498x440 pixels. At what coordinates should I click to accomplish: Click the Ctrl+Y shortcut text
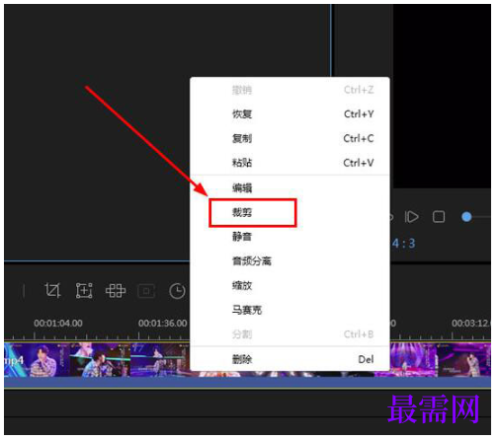coord(359,114)
